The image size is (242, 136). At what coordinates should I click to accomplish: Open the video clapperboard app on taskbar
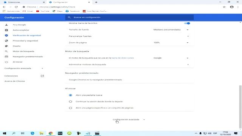[x=97, y=133]
